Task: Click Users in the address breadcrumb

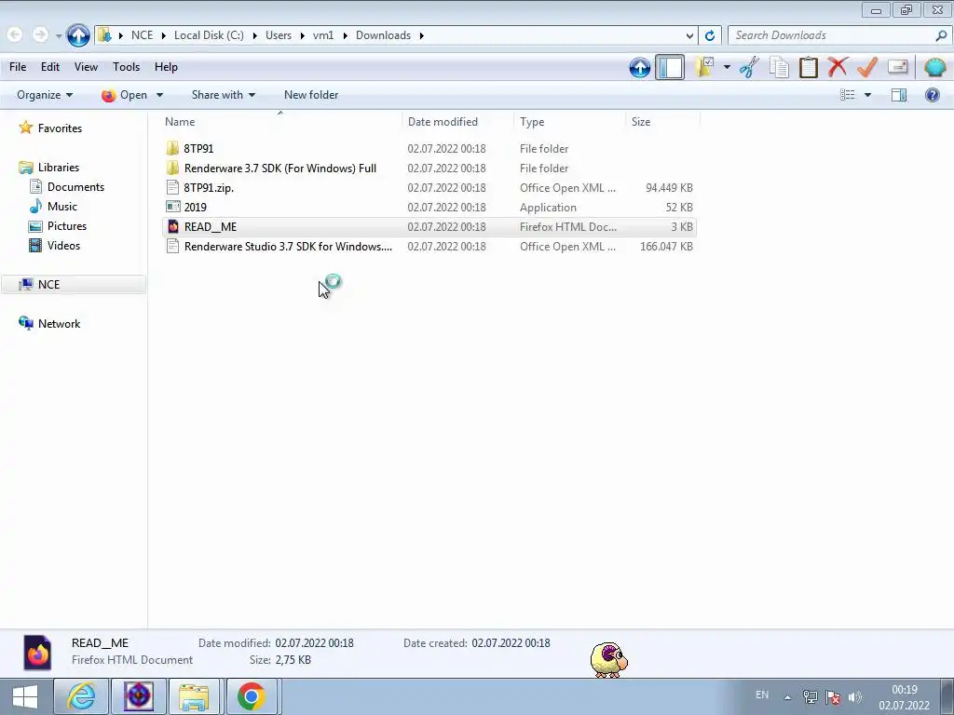Action: tap(278, 35)
